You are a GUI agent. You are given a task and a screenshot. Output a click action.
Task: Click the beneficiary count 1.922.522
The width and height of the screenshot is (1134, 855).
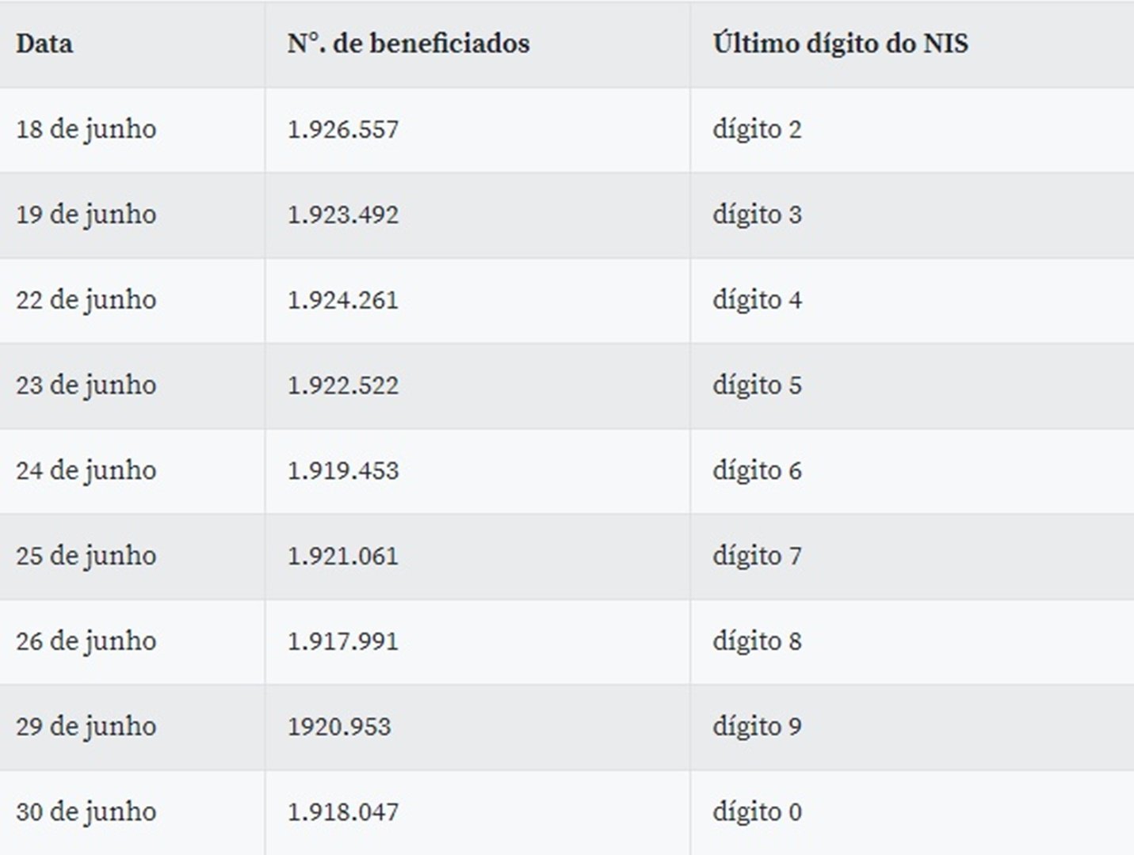(x=342, y=386)
